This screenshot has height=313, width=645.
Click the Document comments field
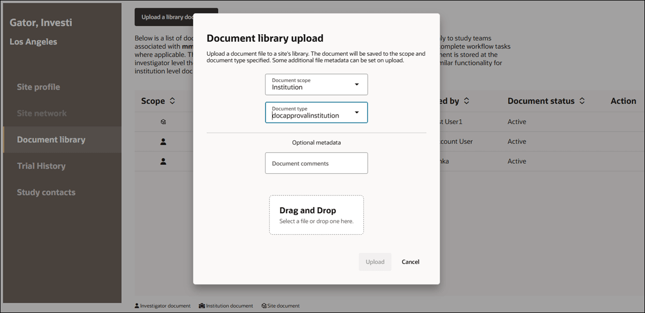click(x=316, y=163)
